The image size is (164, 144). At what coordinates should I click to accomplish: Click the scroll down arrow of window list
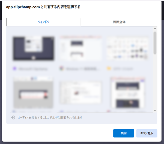[x=155, y=110]
